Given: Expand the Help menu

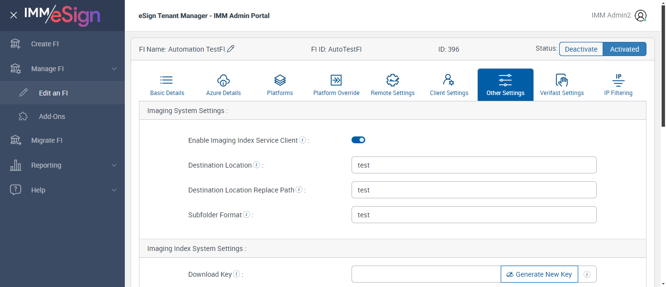Looking at the screenshot, I should tap(114, 190).
